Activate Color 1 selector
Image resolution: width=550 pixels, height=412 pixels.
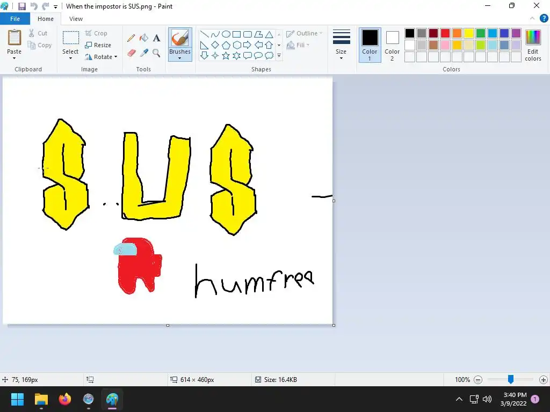tap(370, 45)
